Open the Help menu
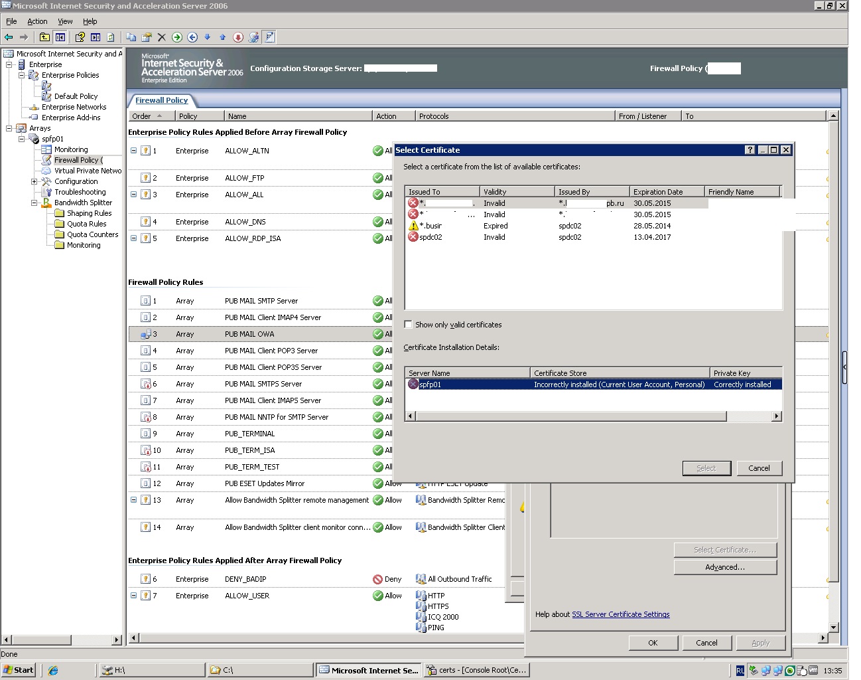Viewport: 861px width, 680px height. (x=90, y=21)
